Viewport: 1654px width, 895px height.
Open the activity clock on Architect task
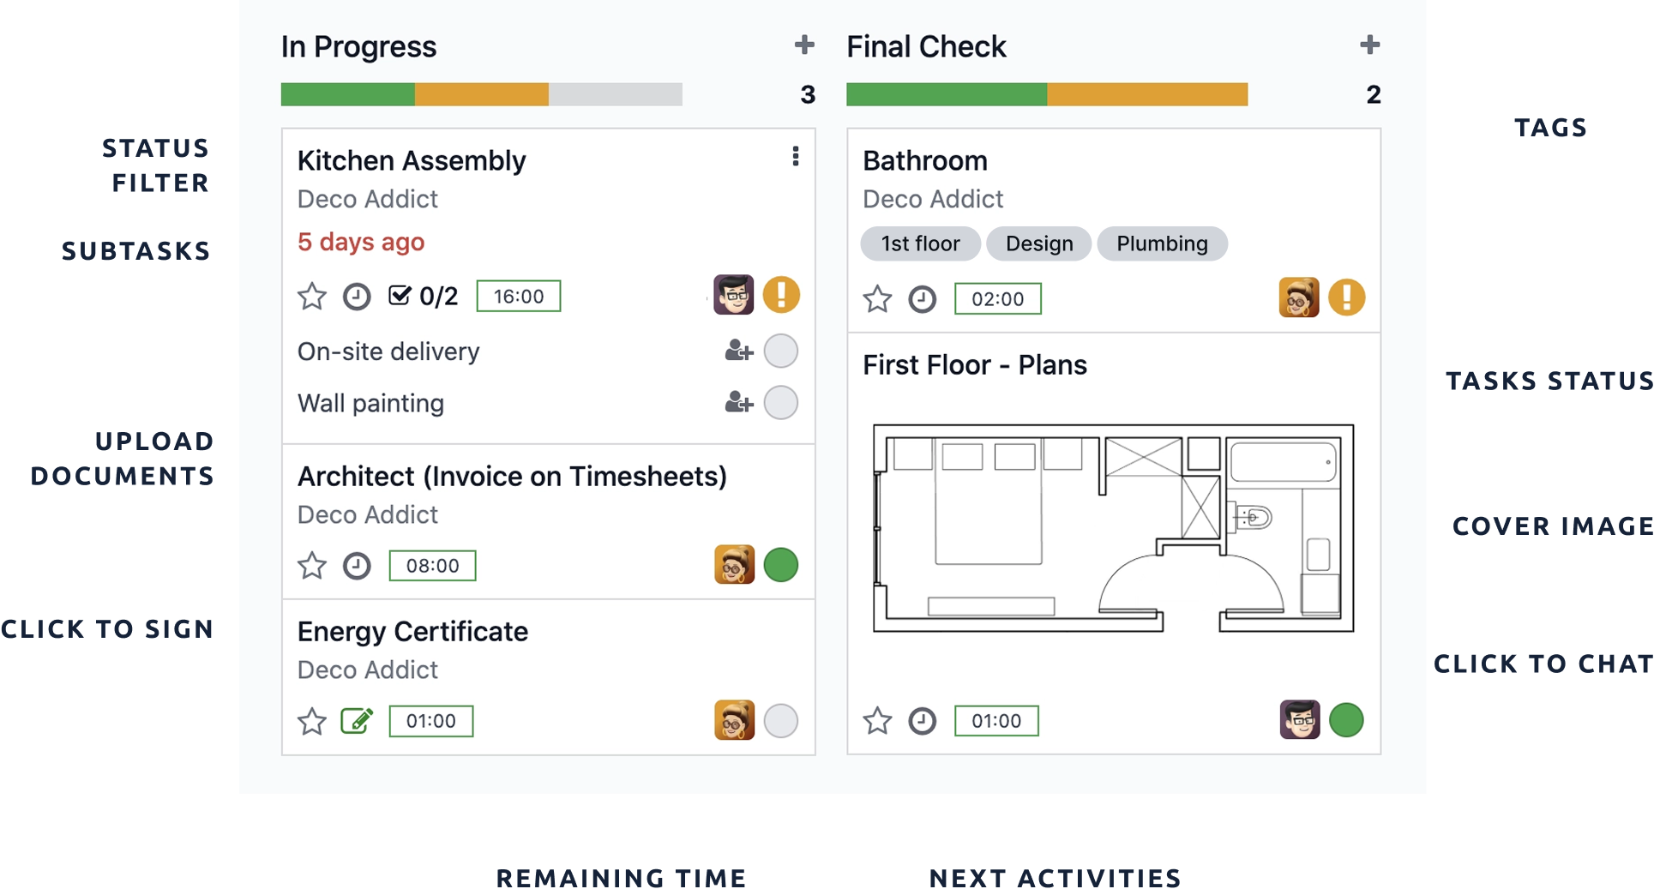[x=357, y=566]
